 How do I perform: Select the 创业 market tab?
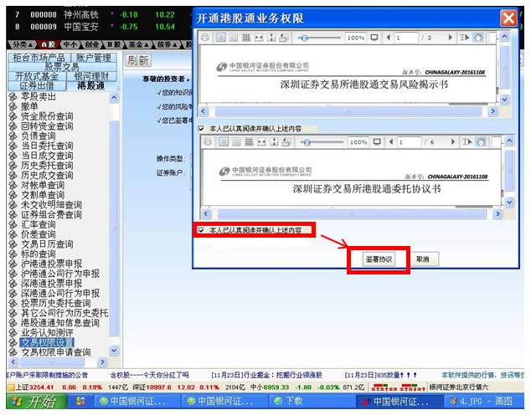92,44
